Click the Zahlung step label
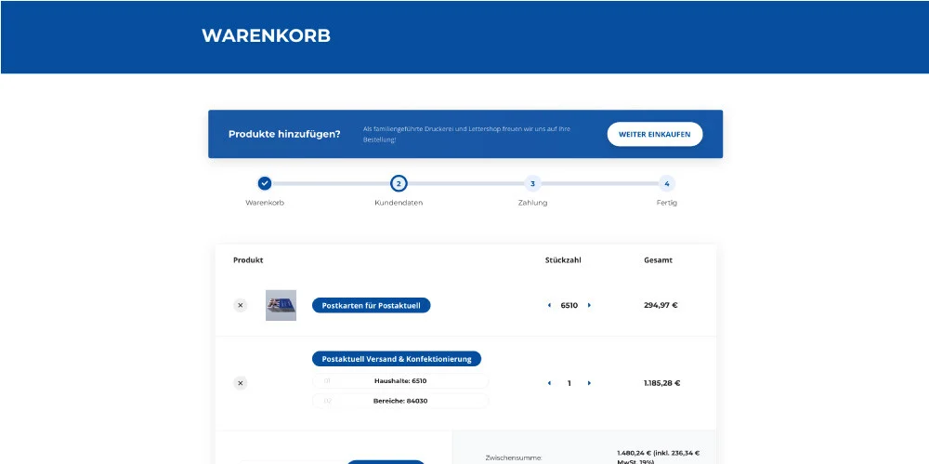 (532, 203)
